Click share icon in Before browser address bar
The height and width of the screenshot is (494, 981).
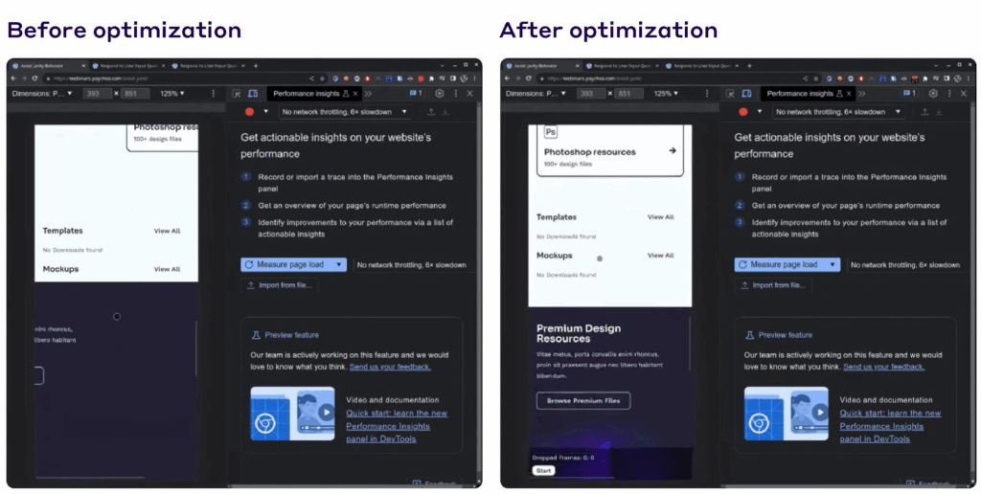coord(311,79)
